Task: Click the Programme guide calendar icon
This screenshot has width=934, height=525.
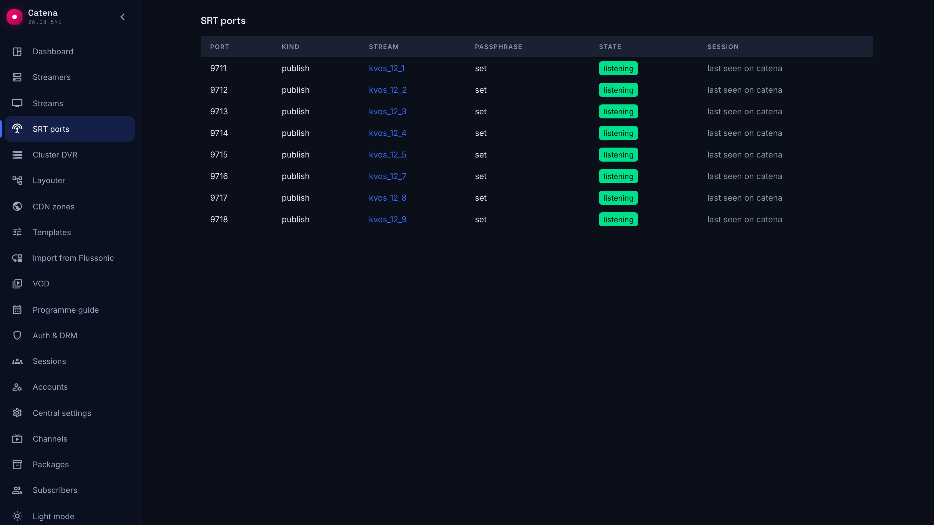Action: pyautogui.click(x=17, y=310)
